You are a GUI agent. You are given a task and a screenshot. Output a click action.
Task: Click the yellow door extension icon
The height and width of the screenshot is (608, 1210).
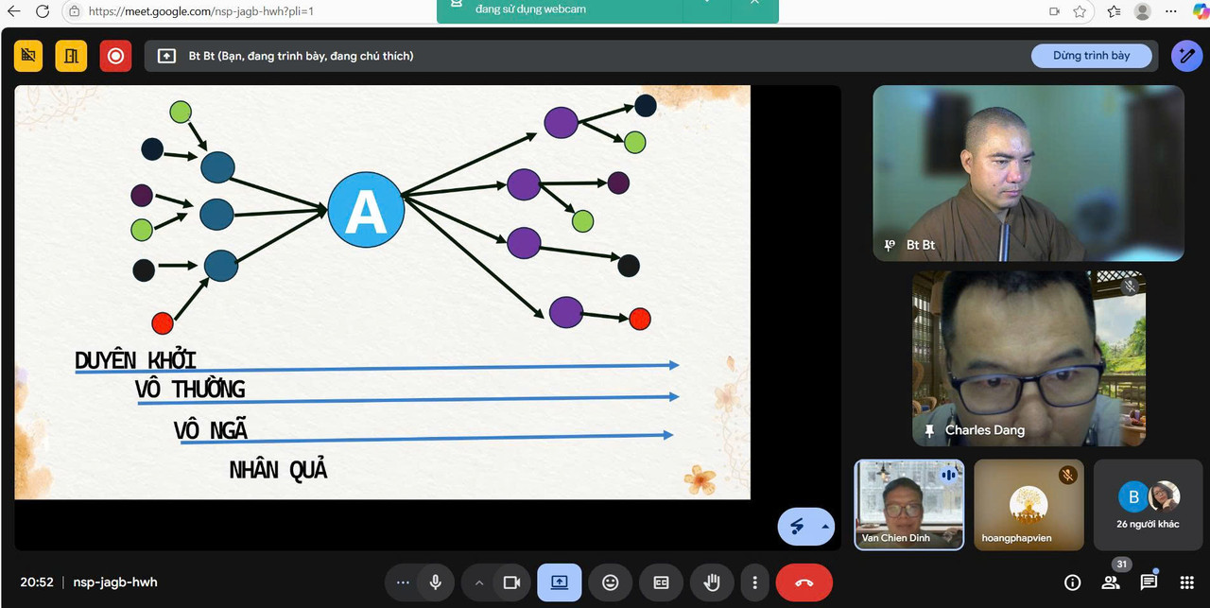click(x=71, y=56)
